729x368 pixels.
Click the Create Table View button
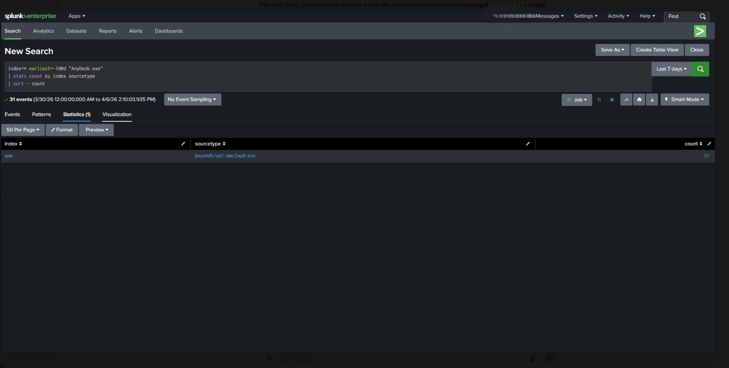pyautogui.click(x=657, y=50)
